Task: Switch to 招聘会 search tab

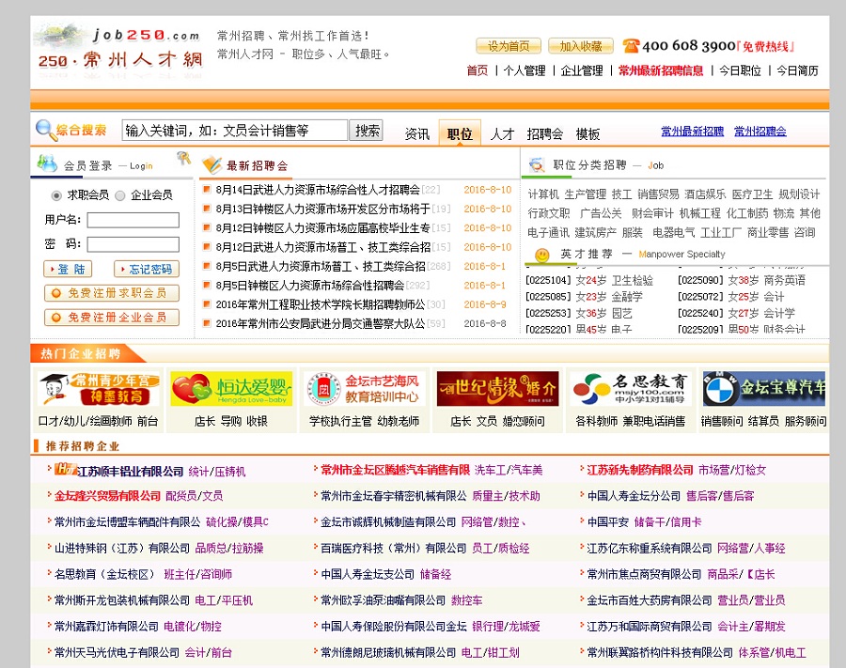Action: [x=544, y=133]
